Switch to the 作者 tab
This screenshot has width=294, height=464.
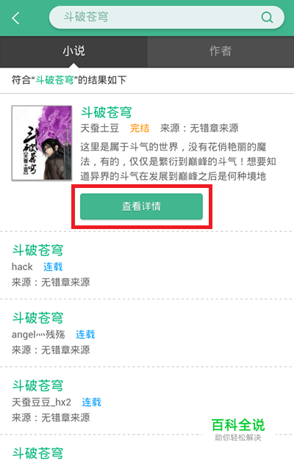[220, 51]
